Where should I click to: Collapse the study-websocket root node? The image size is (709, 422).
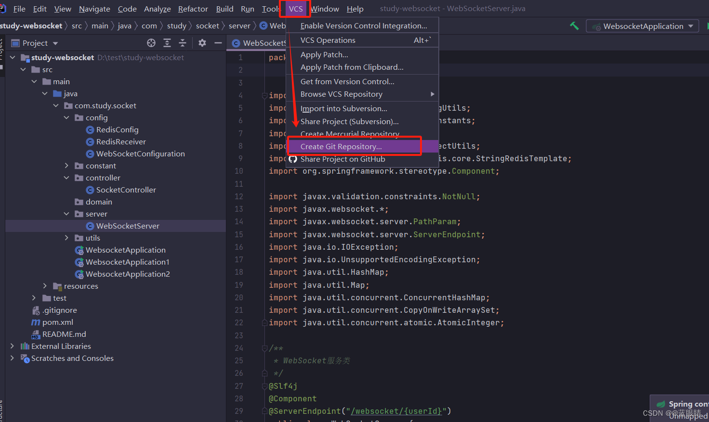click(13, 57)
